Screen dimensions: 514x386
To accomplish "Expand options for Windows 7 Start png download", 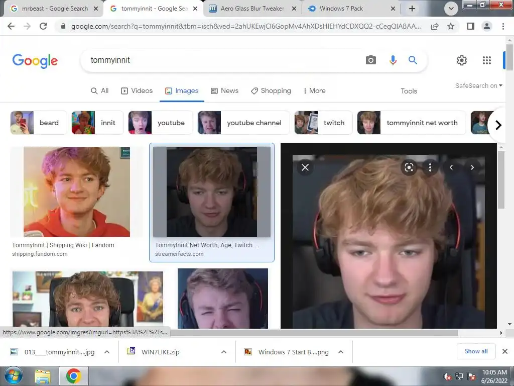I will 341,352.
